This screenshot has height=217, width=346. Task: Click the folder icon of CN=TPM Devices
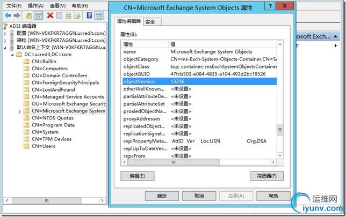point(26,139)
